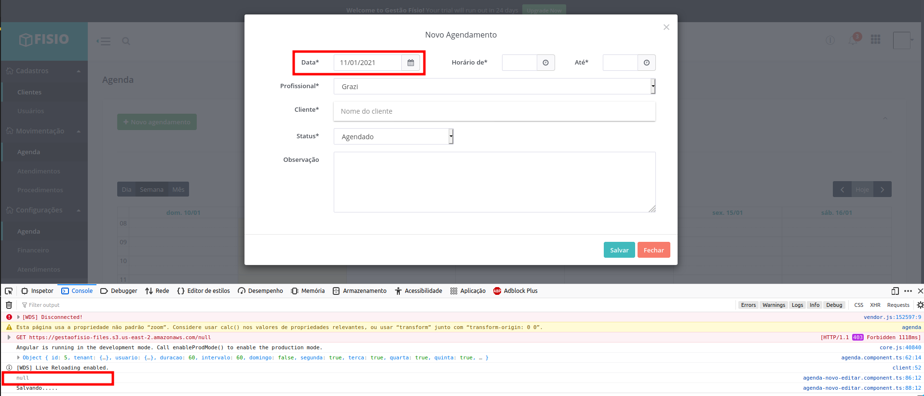
Task: Close the Novo Agendamento dialog with X
Action: coord(666,27)
